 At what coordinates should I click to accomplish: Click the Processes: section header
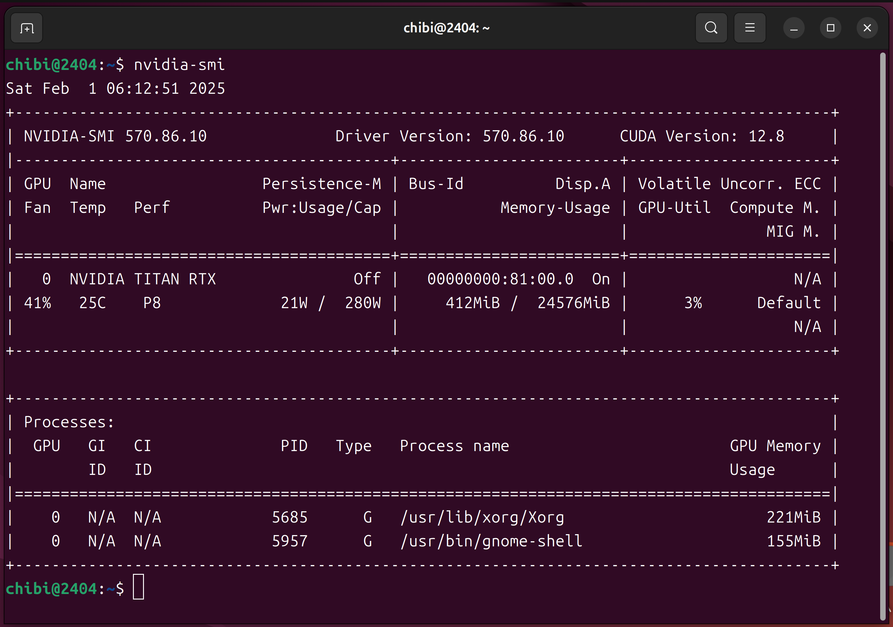tap(69, 422)
